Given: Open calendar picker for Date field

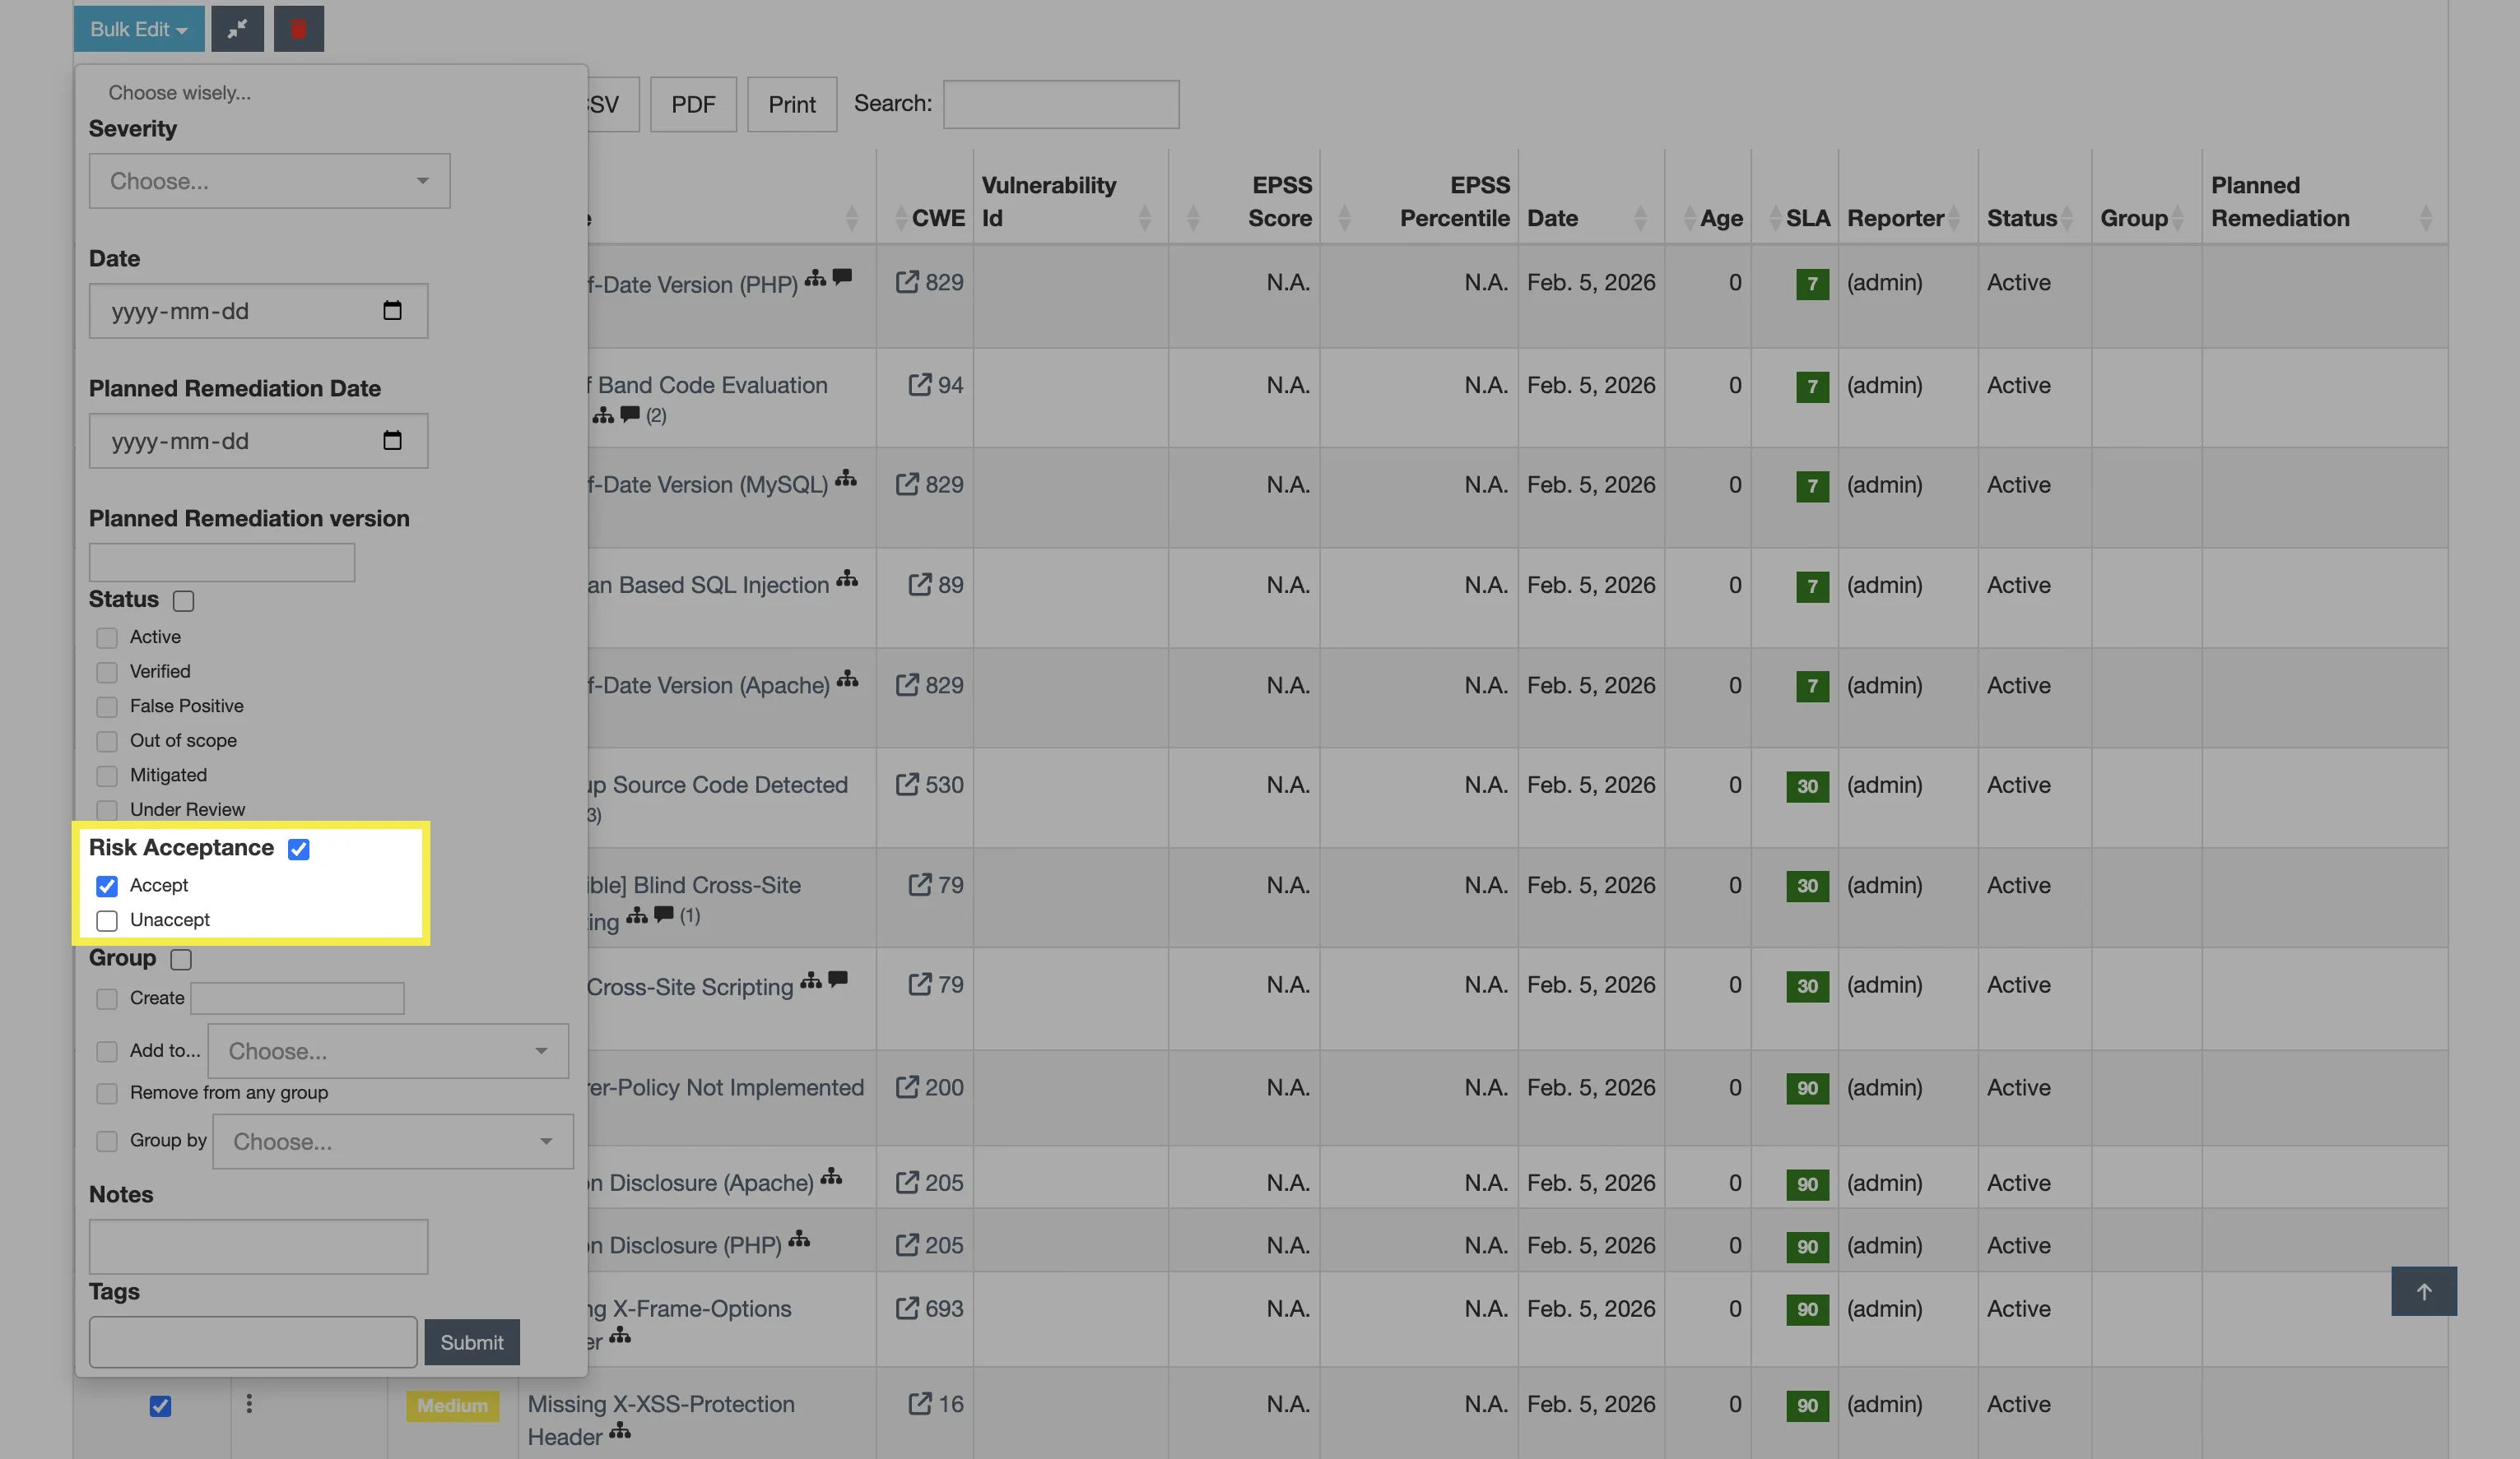Looking at the screenshot, I should click(x=392, y=311).
